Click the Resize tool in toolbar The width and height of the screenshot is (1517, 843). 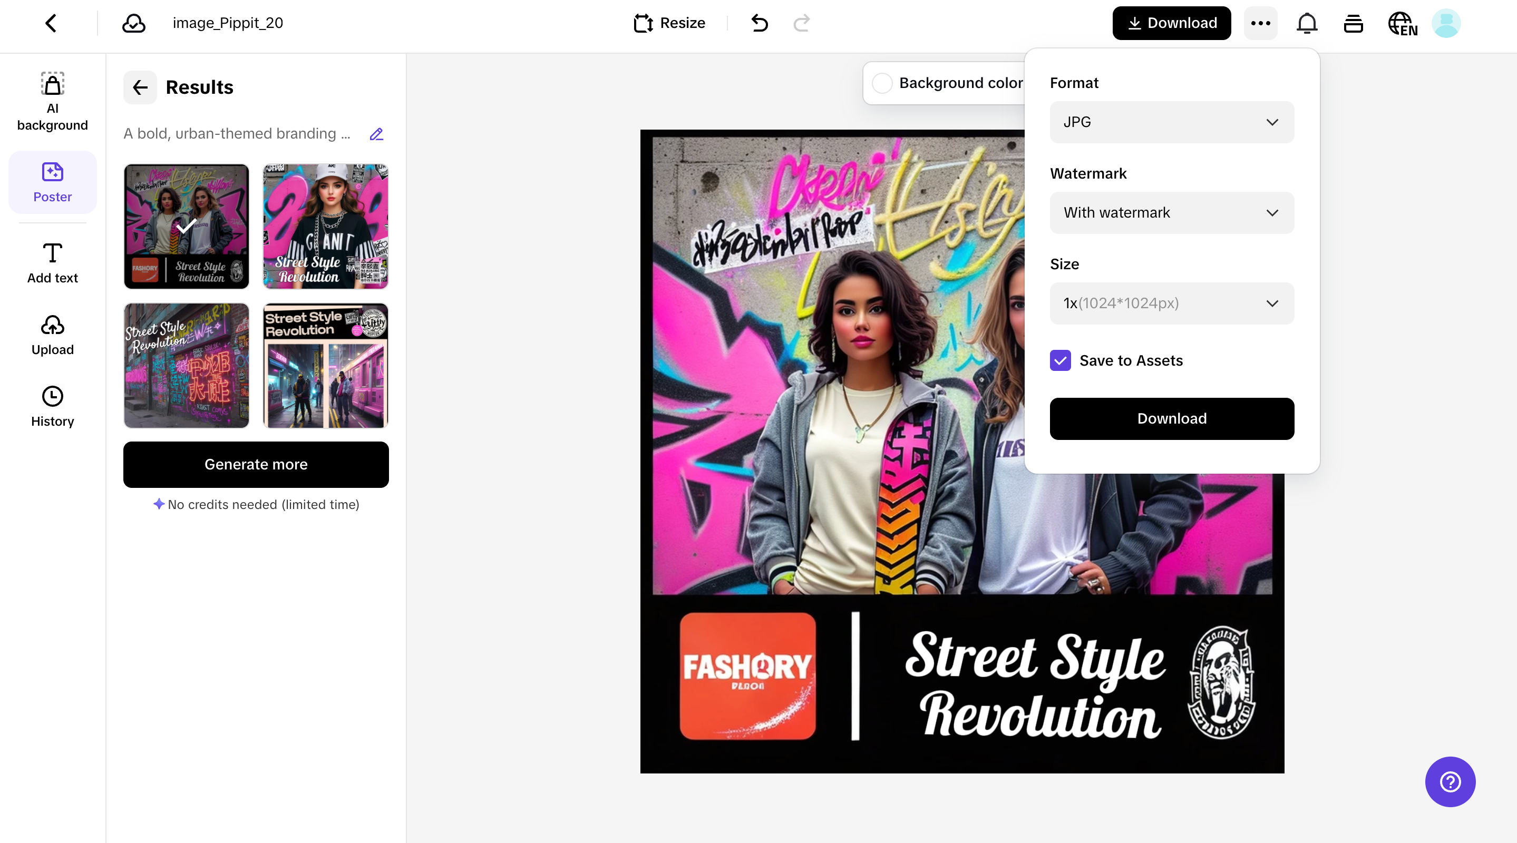pos(669,24)
